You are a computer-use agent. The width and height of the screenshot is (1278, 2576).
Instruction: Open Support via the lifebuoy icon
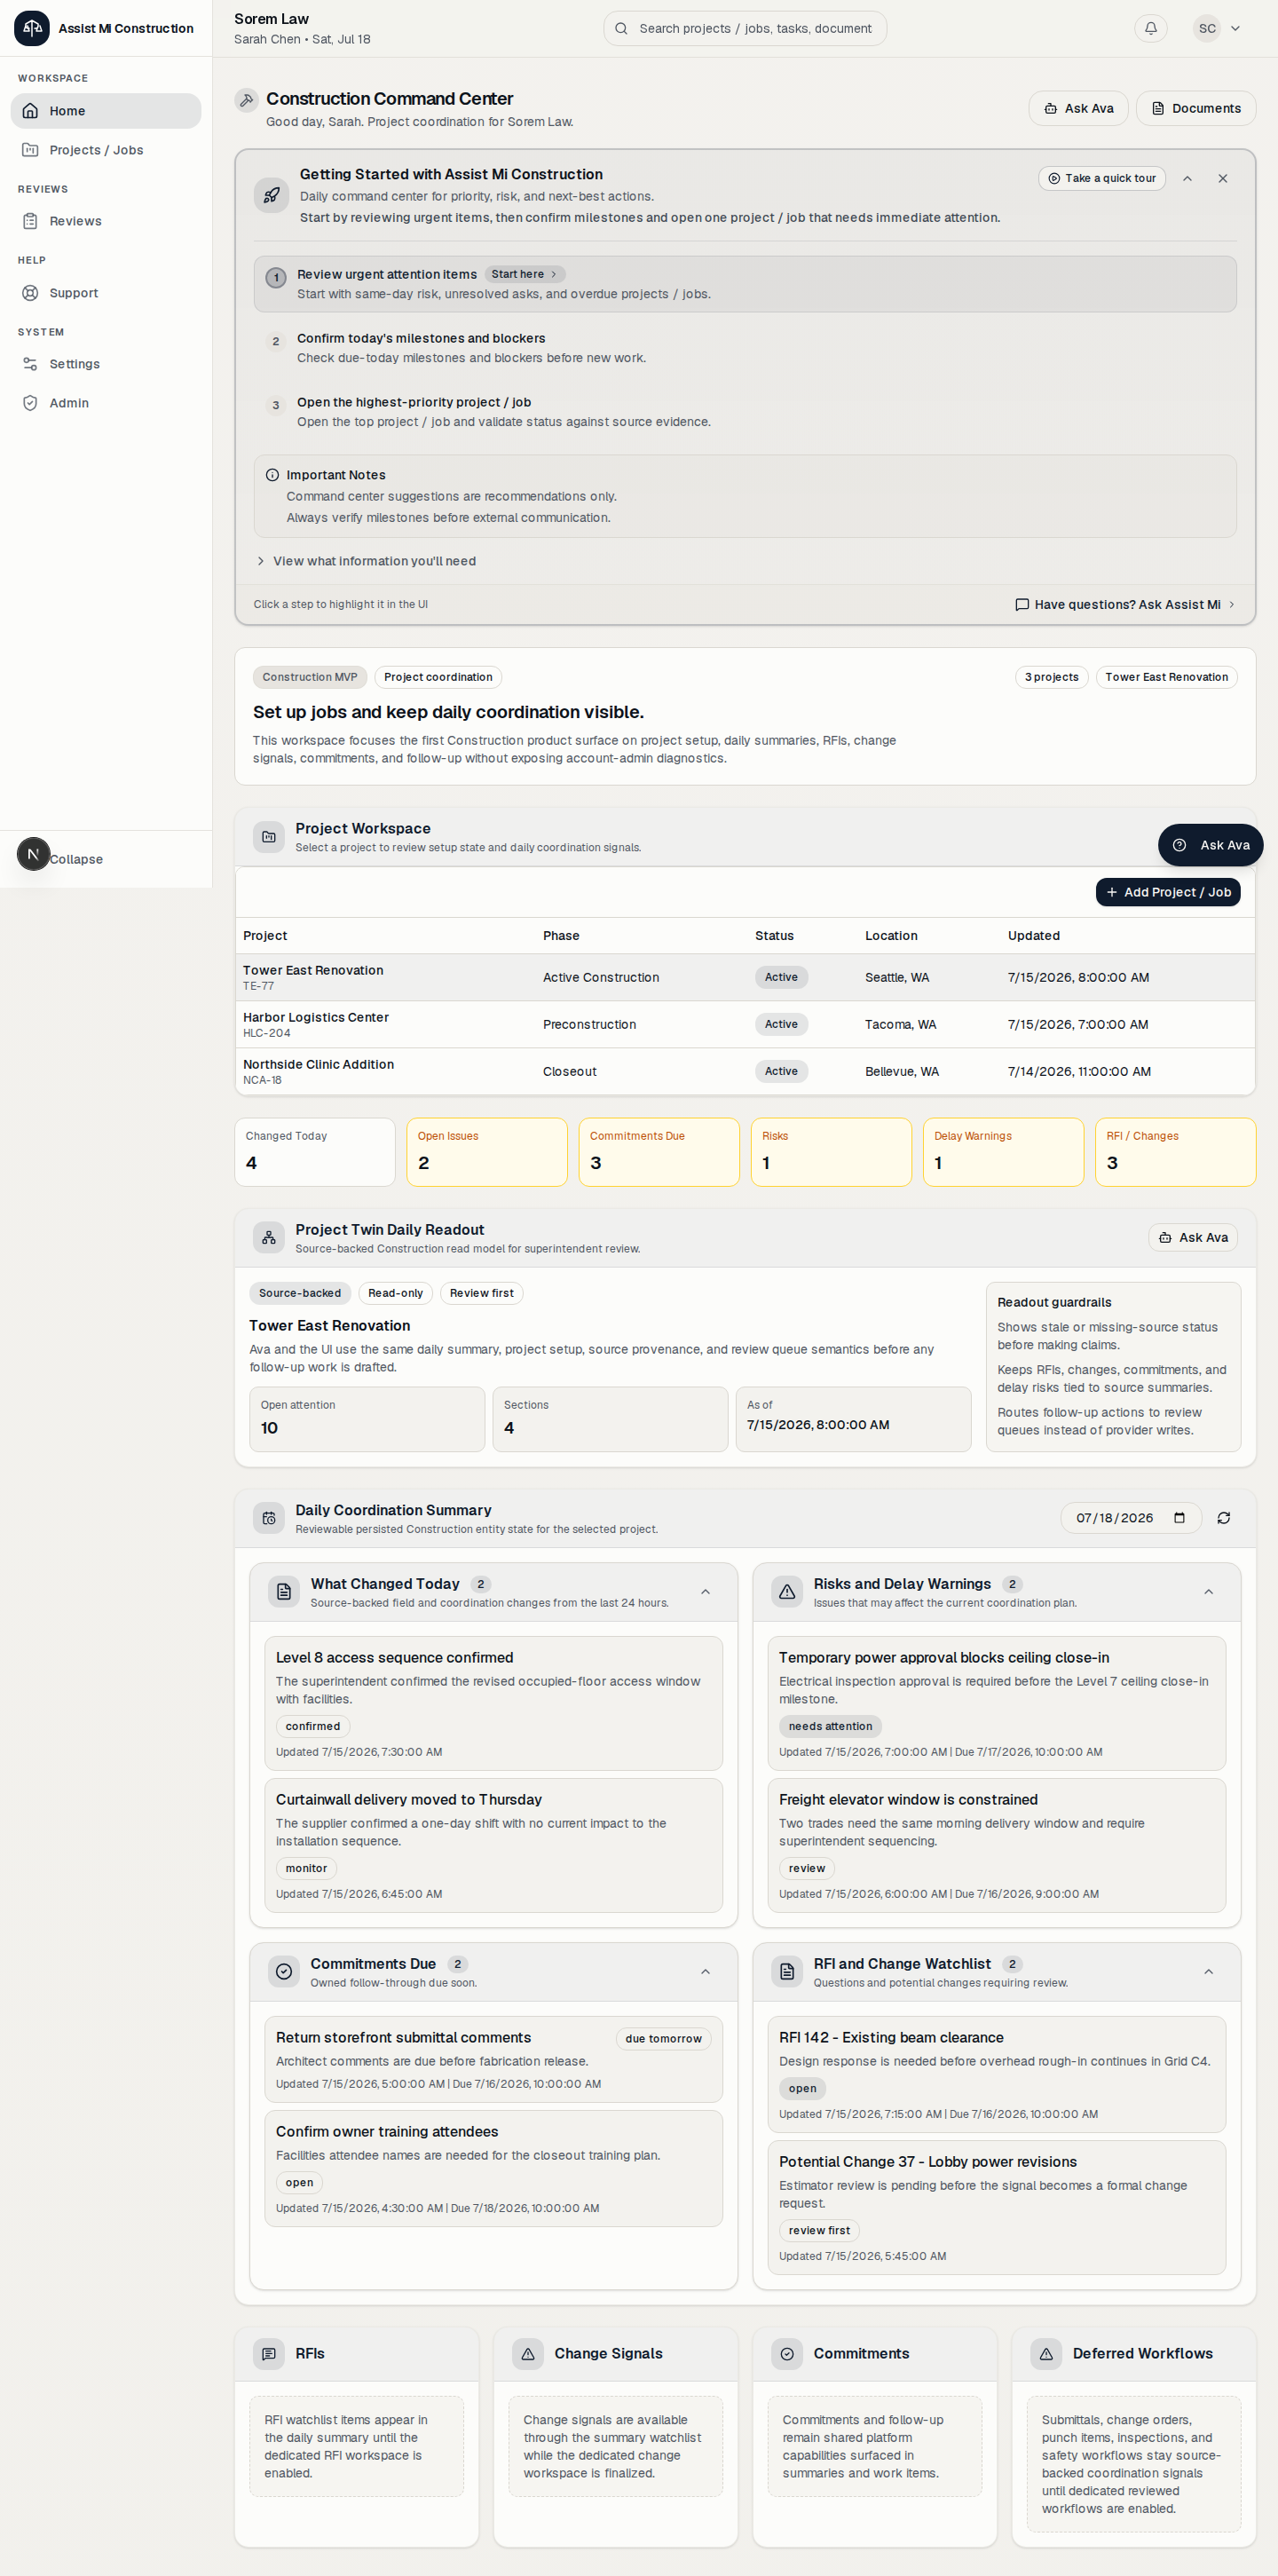[x=30, y=293]
